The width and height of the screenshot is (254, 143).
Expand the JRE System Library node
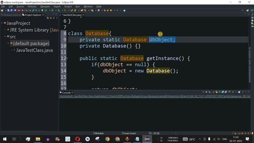point(5,30)
